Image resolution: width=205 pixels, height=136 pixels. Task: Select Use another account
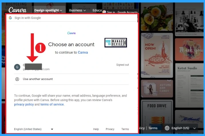click(x=71, y=79)
